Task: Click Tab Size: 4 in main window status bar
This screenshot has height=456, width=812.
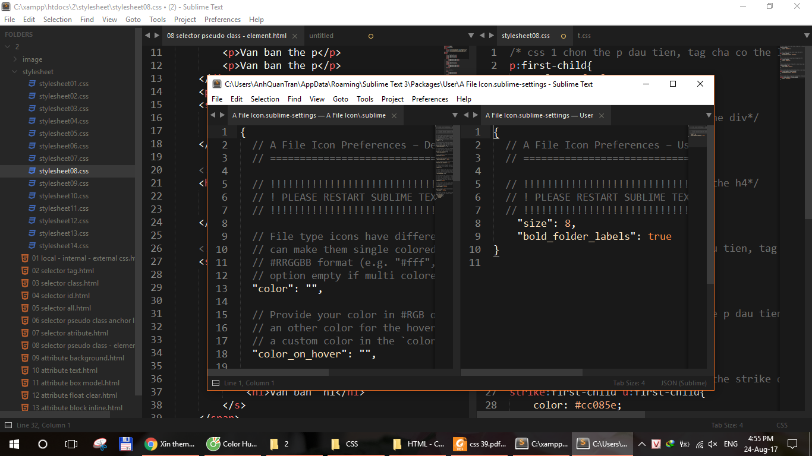Action: tap(727, 425)
